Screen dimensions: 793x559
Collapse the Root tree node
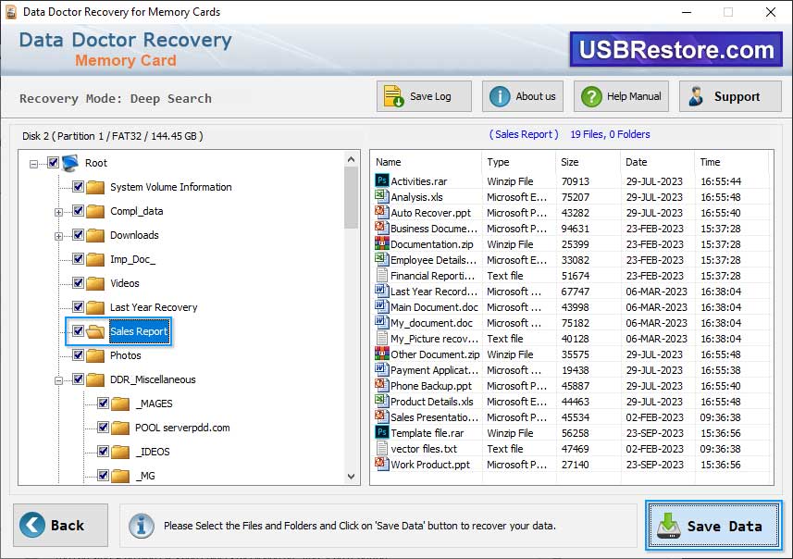coord(33,164)
